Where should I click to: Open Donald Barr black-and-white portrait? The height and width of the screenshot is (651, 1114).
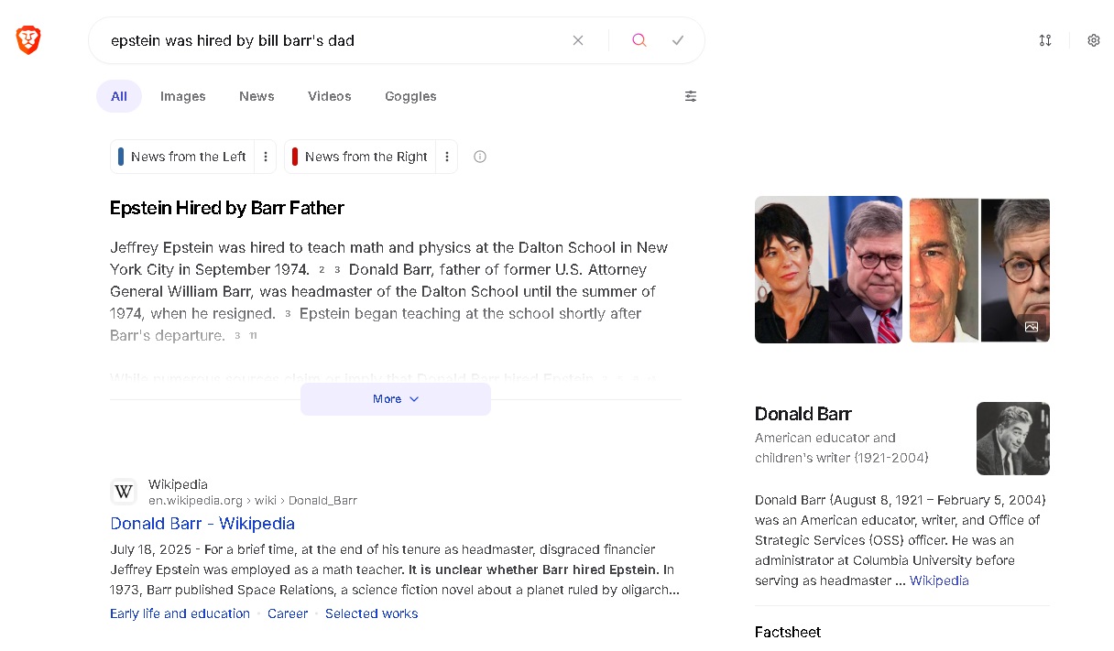pos(1013,439)
